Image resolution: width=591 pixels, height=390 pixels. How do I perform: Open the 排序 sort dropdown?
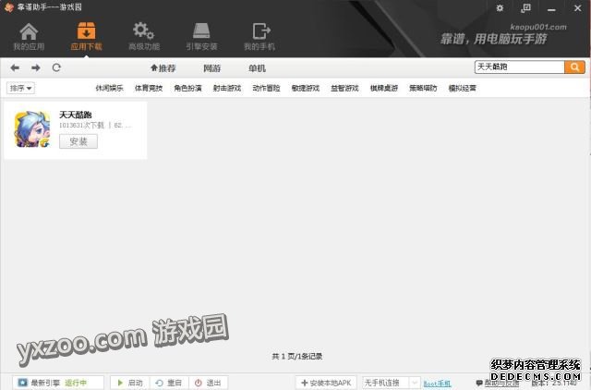(x=20, y=89)
